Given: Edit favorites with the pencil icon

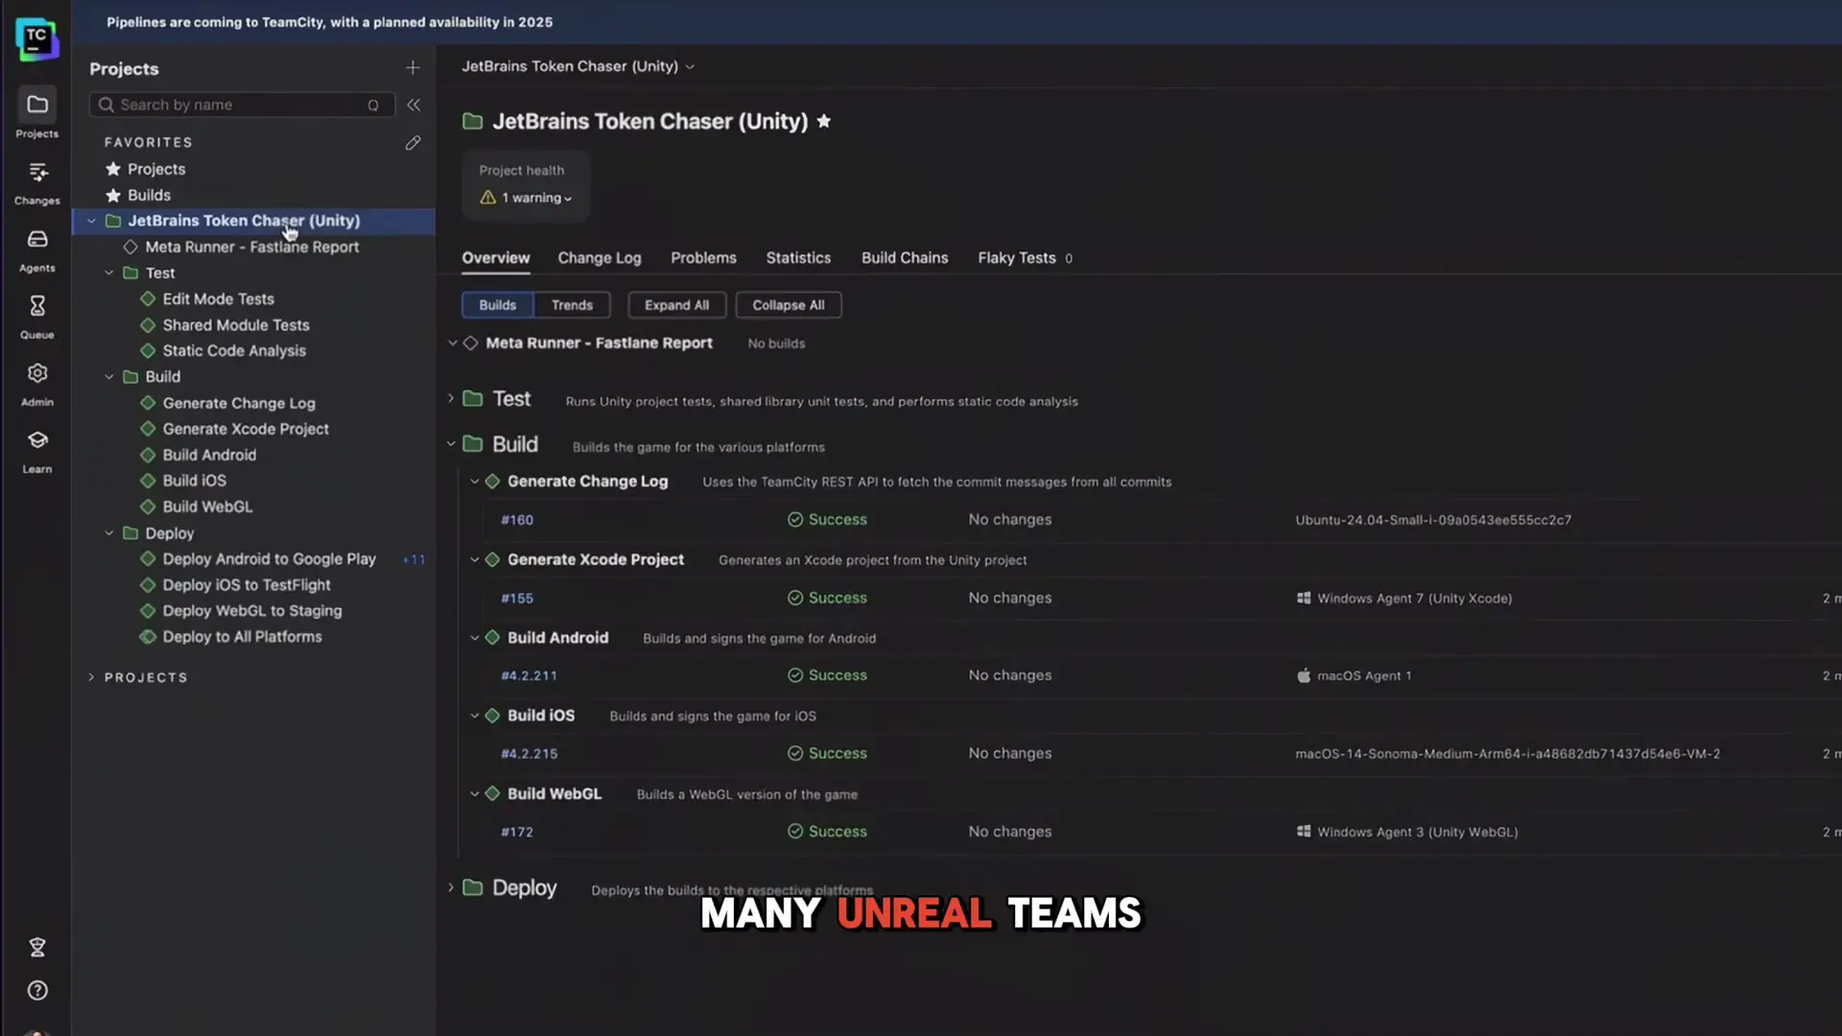Looking at the screenshot, I should (413, 143).
